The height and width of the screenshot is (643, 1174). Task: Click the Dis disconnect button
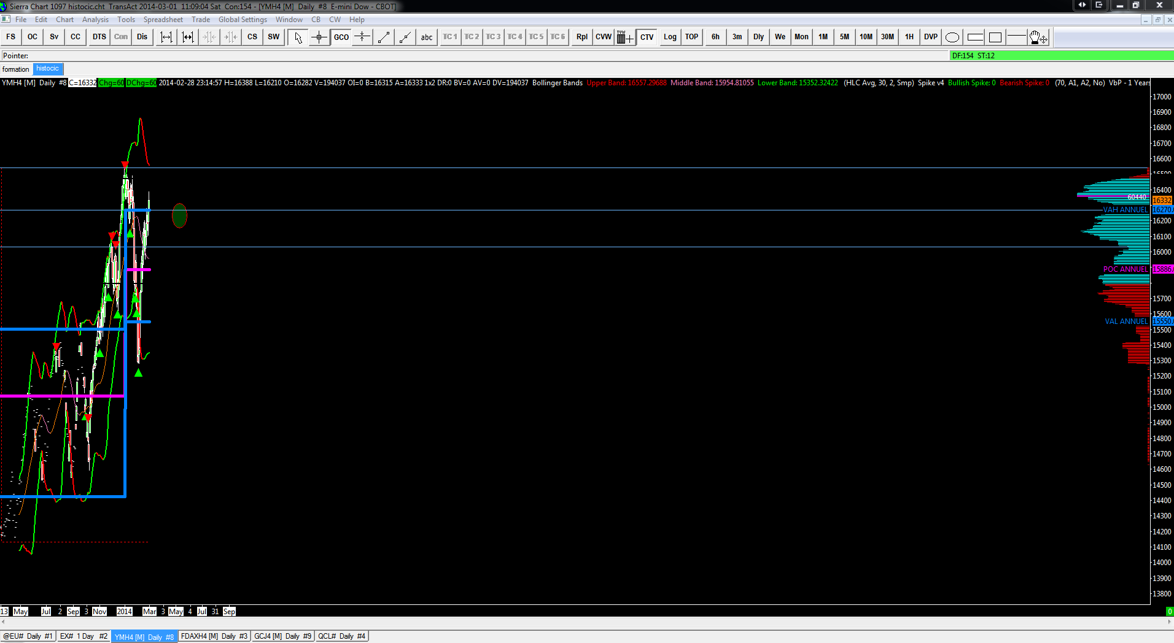tap(142, 37)
